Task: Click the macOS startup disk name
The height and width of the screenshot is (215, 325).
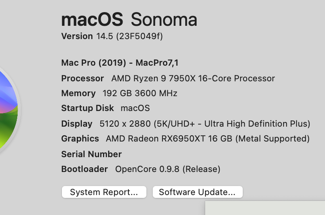Action: coord(135,108)
